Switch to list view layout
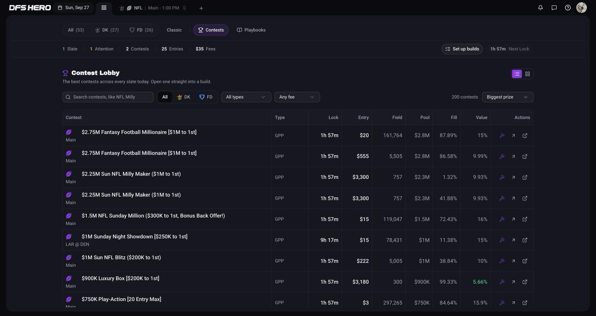 coord(517,74)
